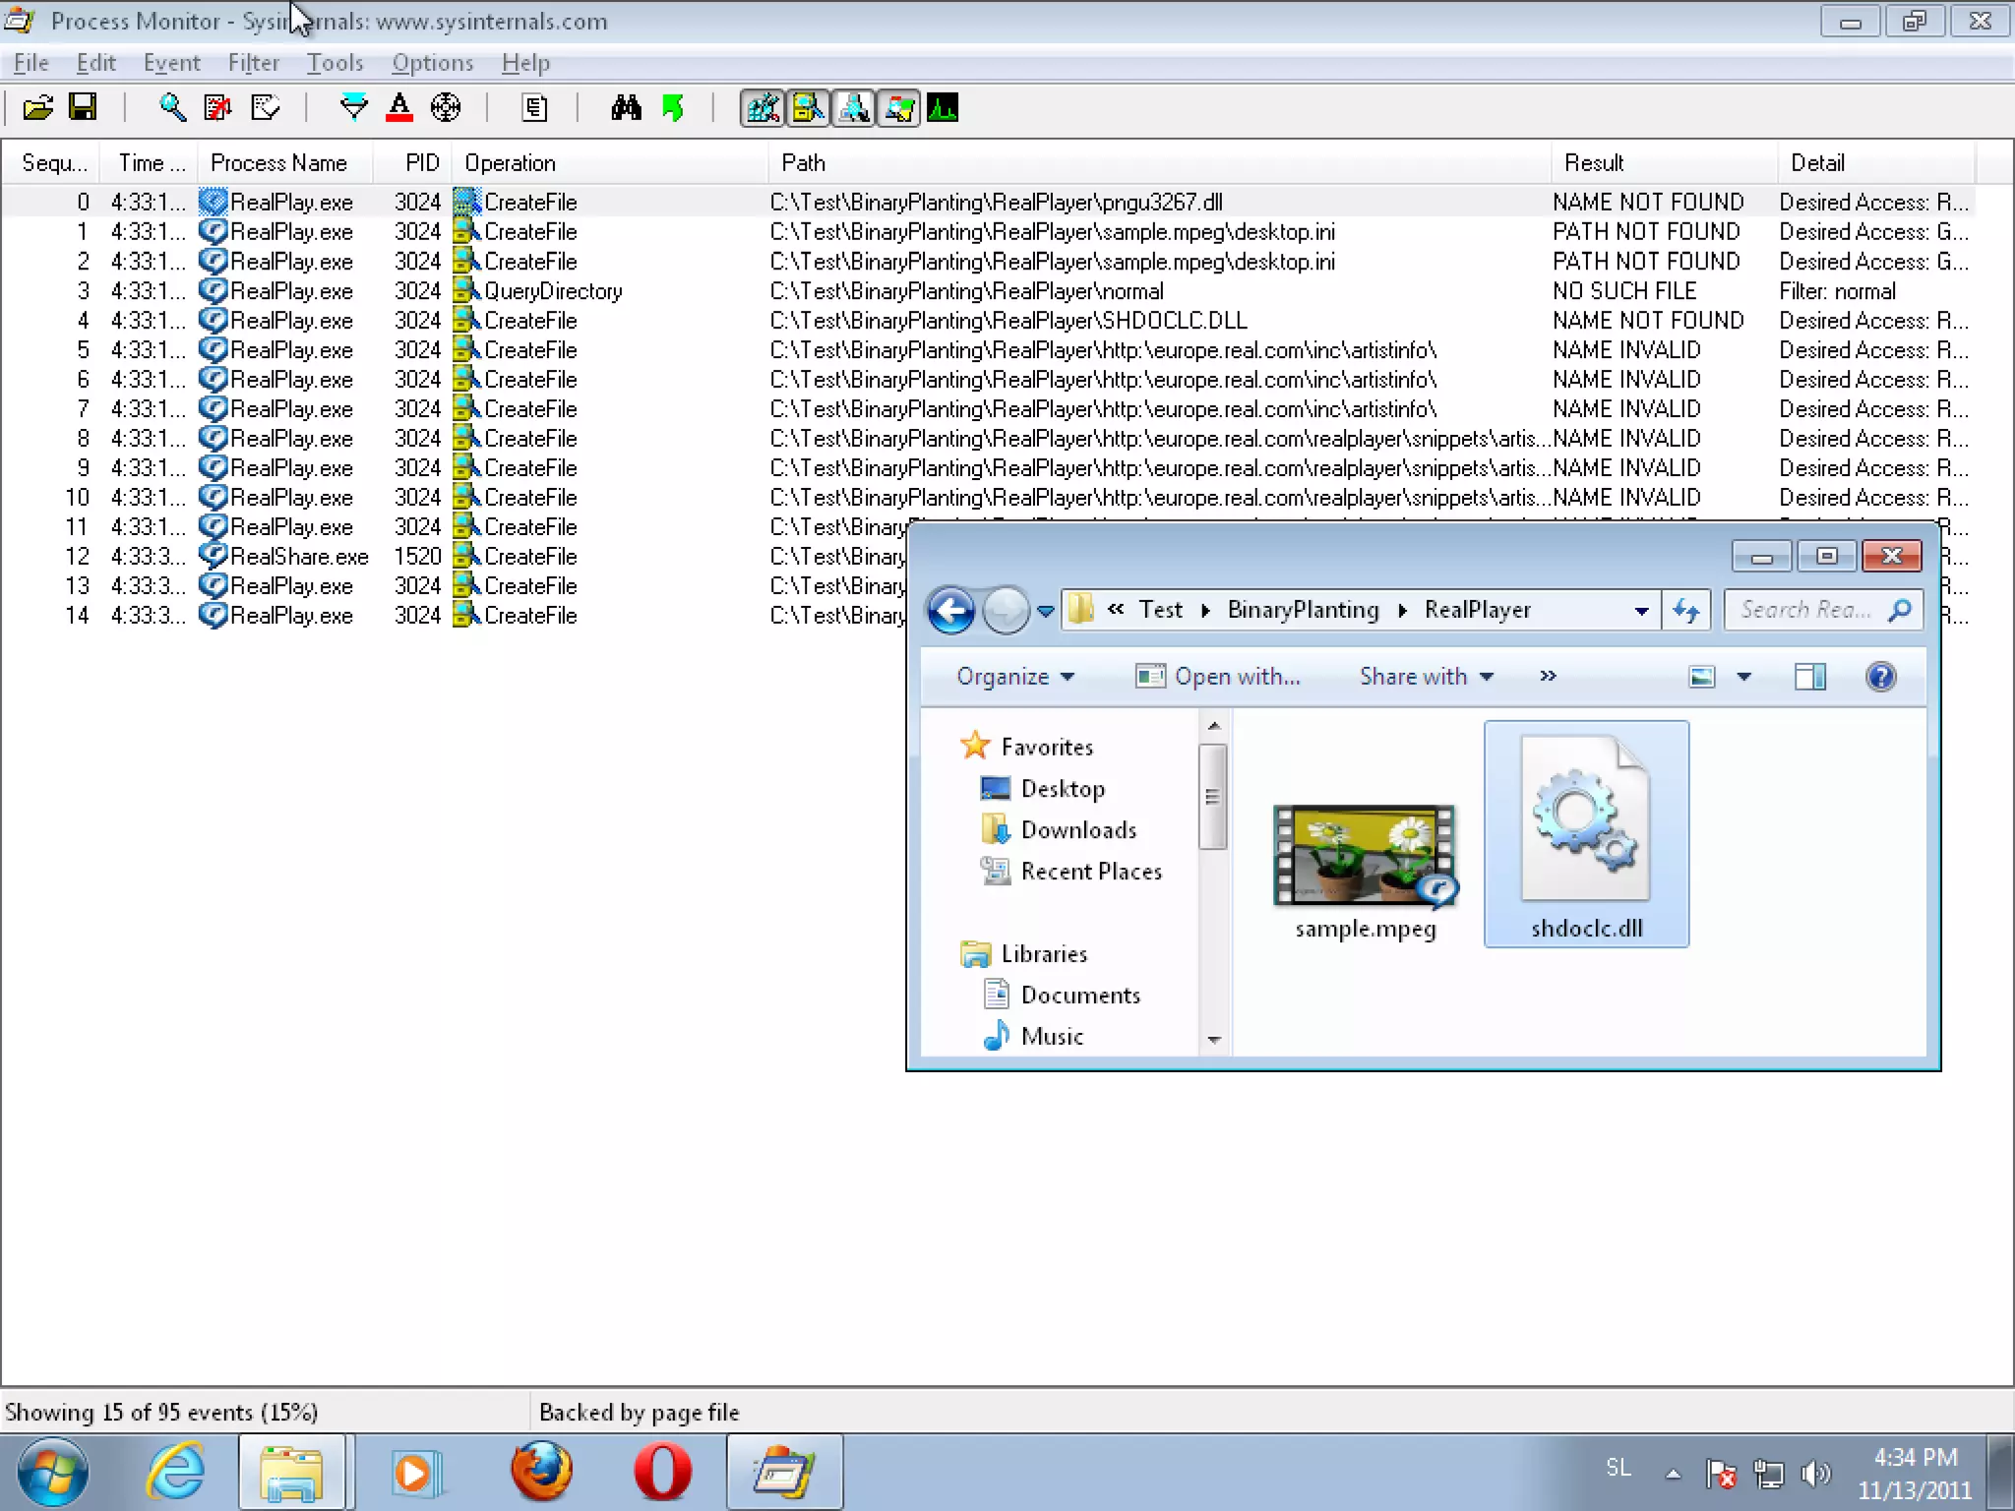Toggle Show Registry Activity button

tap(763, 107)
